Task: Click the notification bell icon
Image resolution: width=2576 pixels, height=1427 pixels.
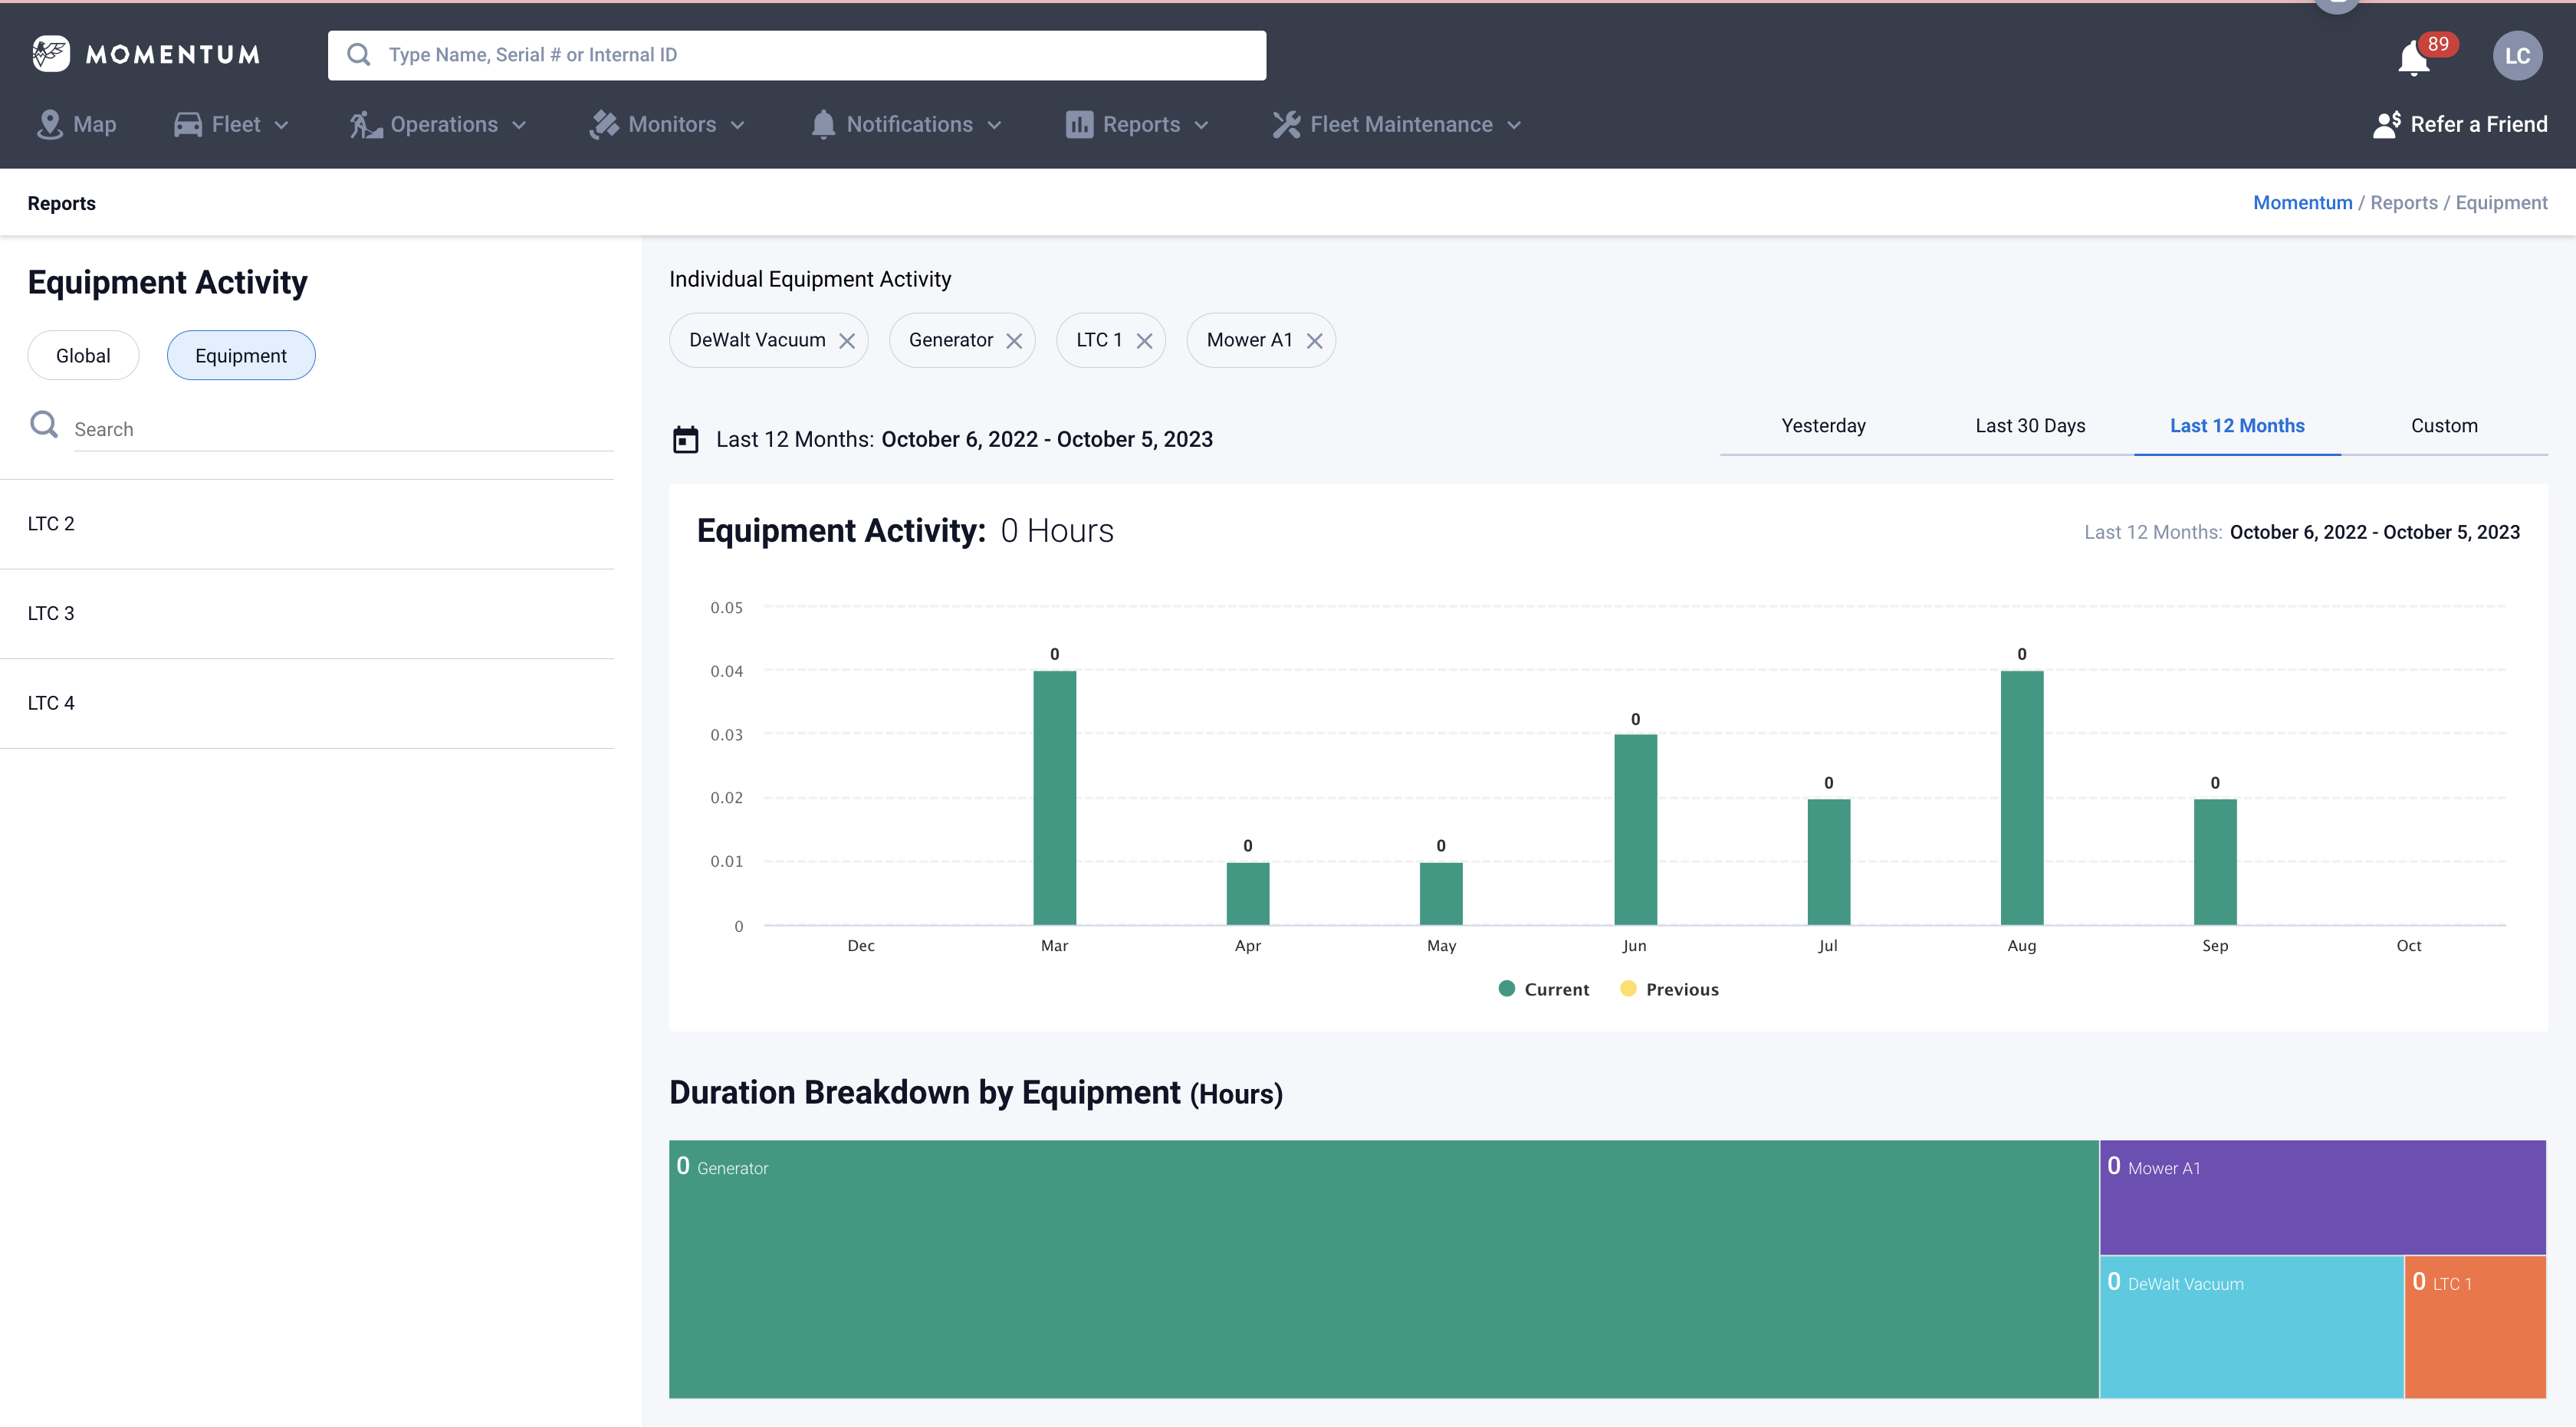Action: (x=2413, y=59)
